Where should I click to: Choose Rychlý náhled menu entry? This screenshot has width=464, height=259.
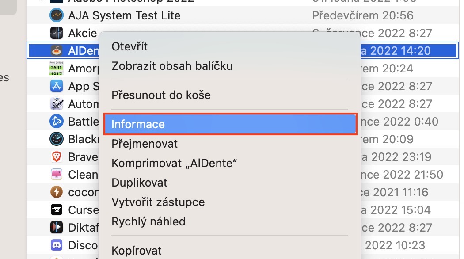pyautogui.click(x=148, y=221)
